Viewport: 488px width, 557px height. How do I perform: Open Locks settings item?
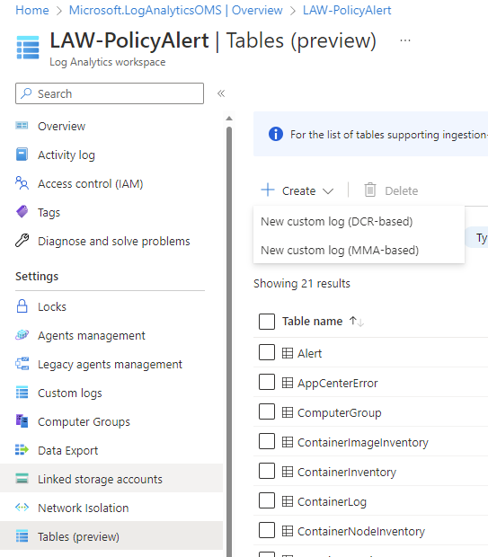[x=52, y=306]
